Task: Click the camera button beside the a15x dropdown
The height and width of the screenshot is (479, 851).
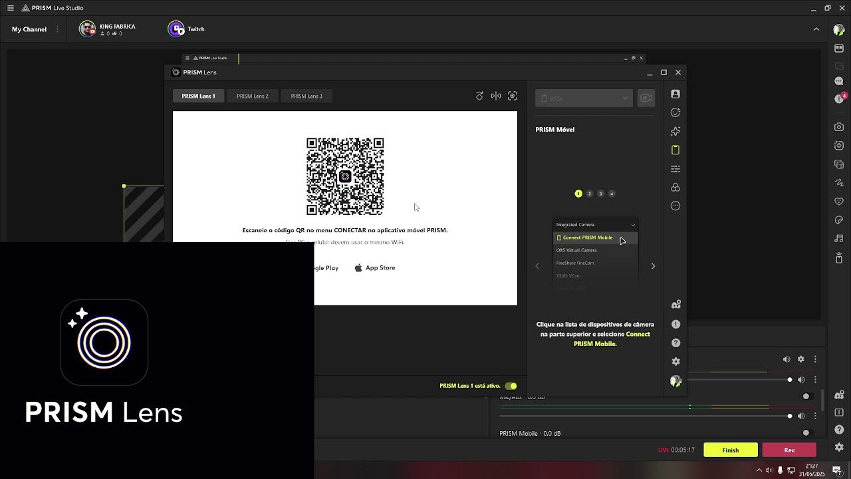Action: tap(646, 98)
